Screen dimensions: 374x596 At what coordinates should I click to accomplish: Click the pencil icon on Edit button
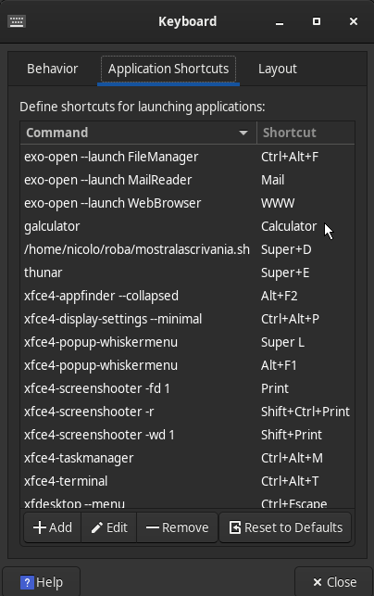[97, 527]
